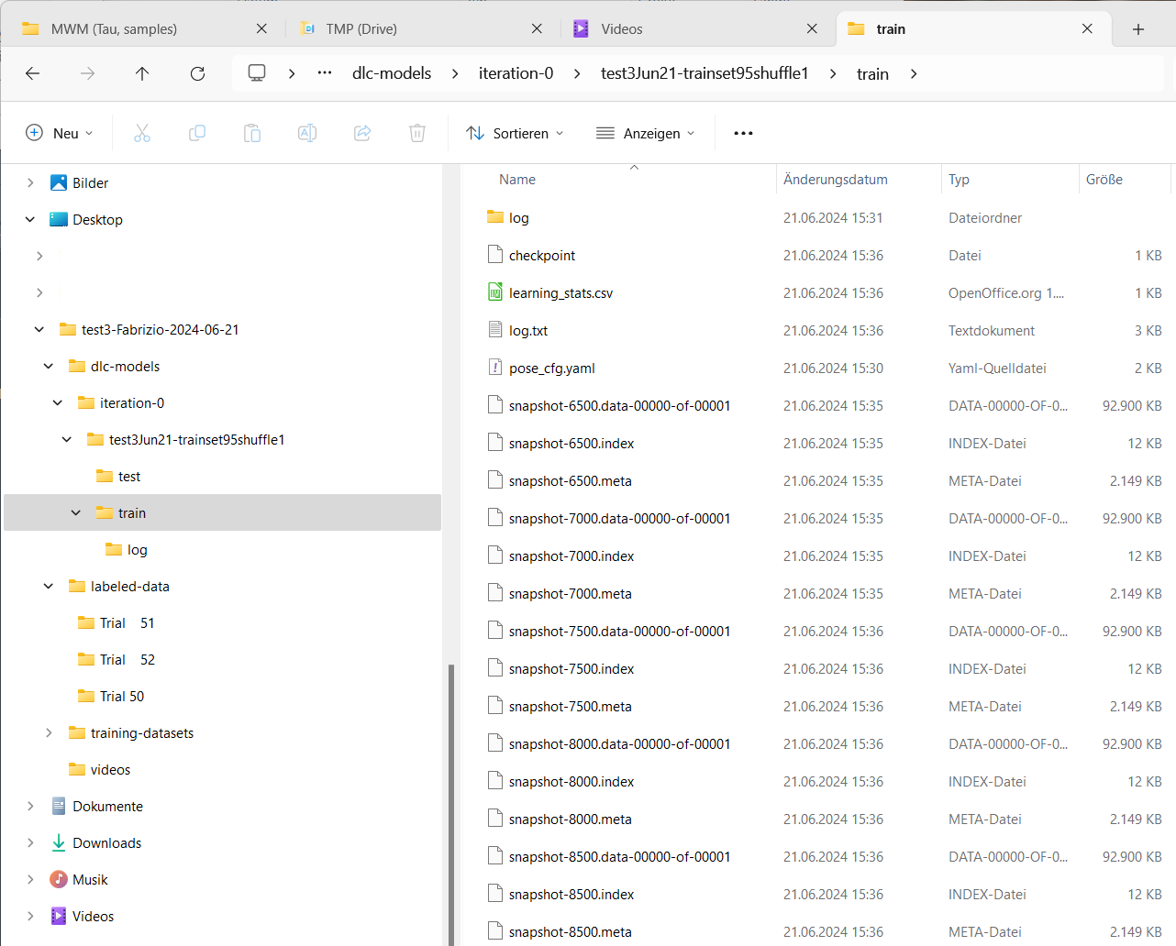1176x946 pixels.
Task: Open the Neu (new item) dropdown
Action: [x=60, y=133]
